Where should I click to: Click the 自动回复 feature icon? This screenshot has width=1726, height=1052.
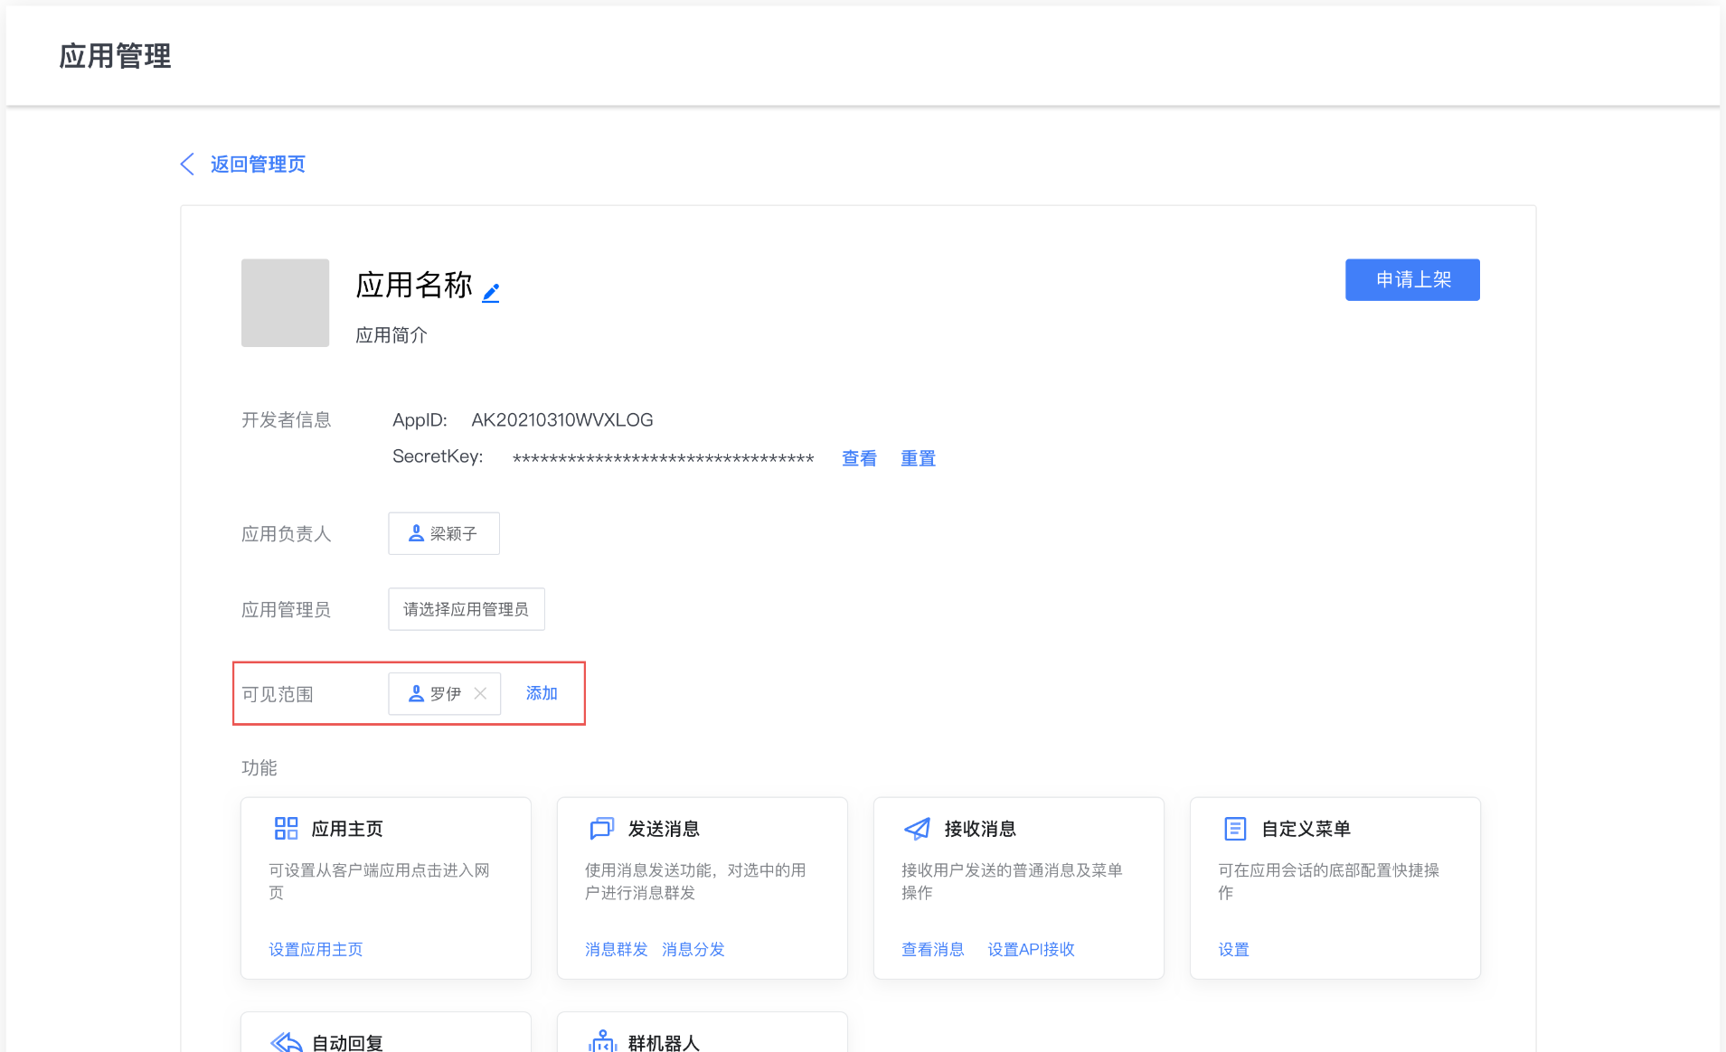pos(286,1041)
